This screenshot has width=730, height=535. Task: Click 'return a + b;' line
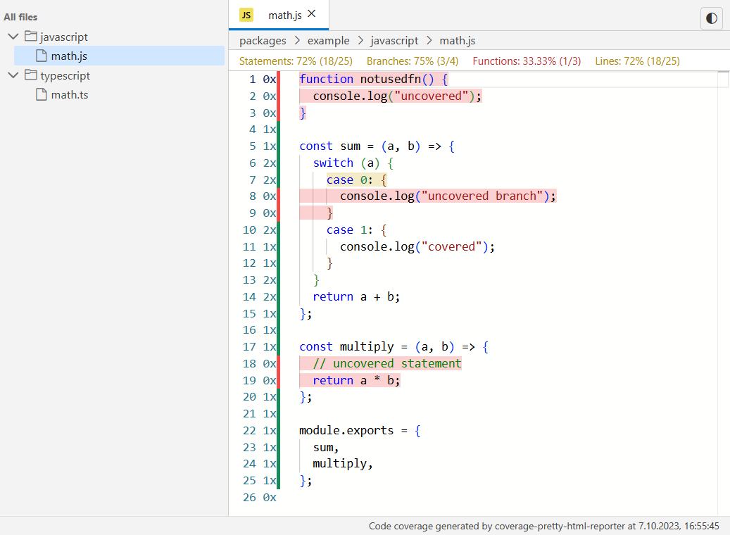(x=357, y=296)
